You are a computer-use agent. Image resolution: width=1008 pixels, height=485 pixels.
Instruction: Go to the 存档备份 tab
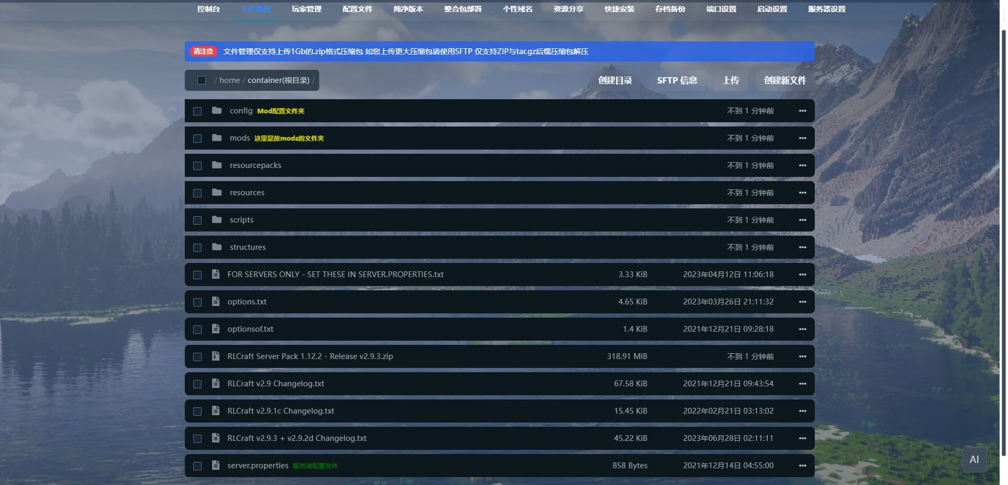[670, 9]
